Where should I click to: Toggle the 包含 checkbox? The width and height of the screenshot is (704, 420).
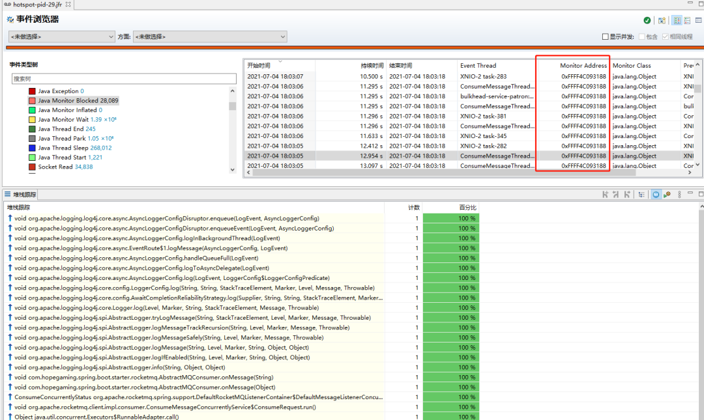point(641,36)
